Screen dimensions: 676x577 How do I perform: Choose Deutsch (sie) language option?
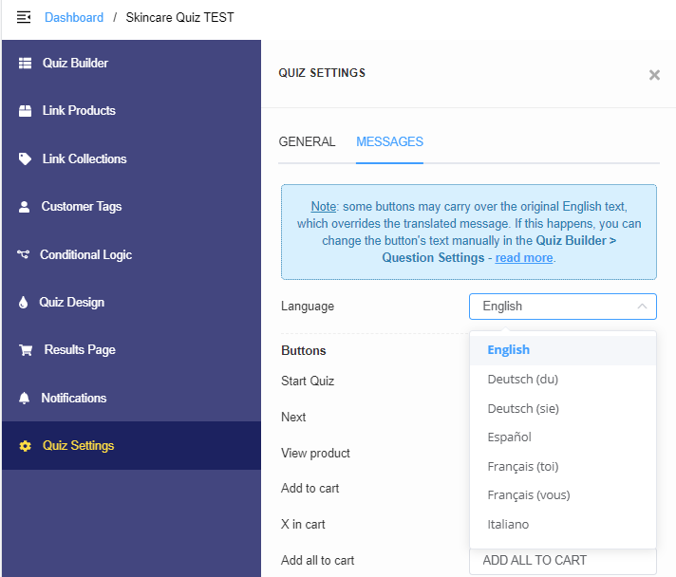click(563, 408)
